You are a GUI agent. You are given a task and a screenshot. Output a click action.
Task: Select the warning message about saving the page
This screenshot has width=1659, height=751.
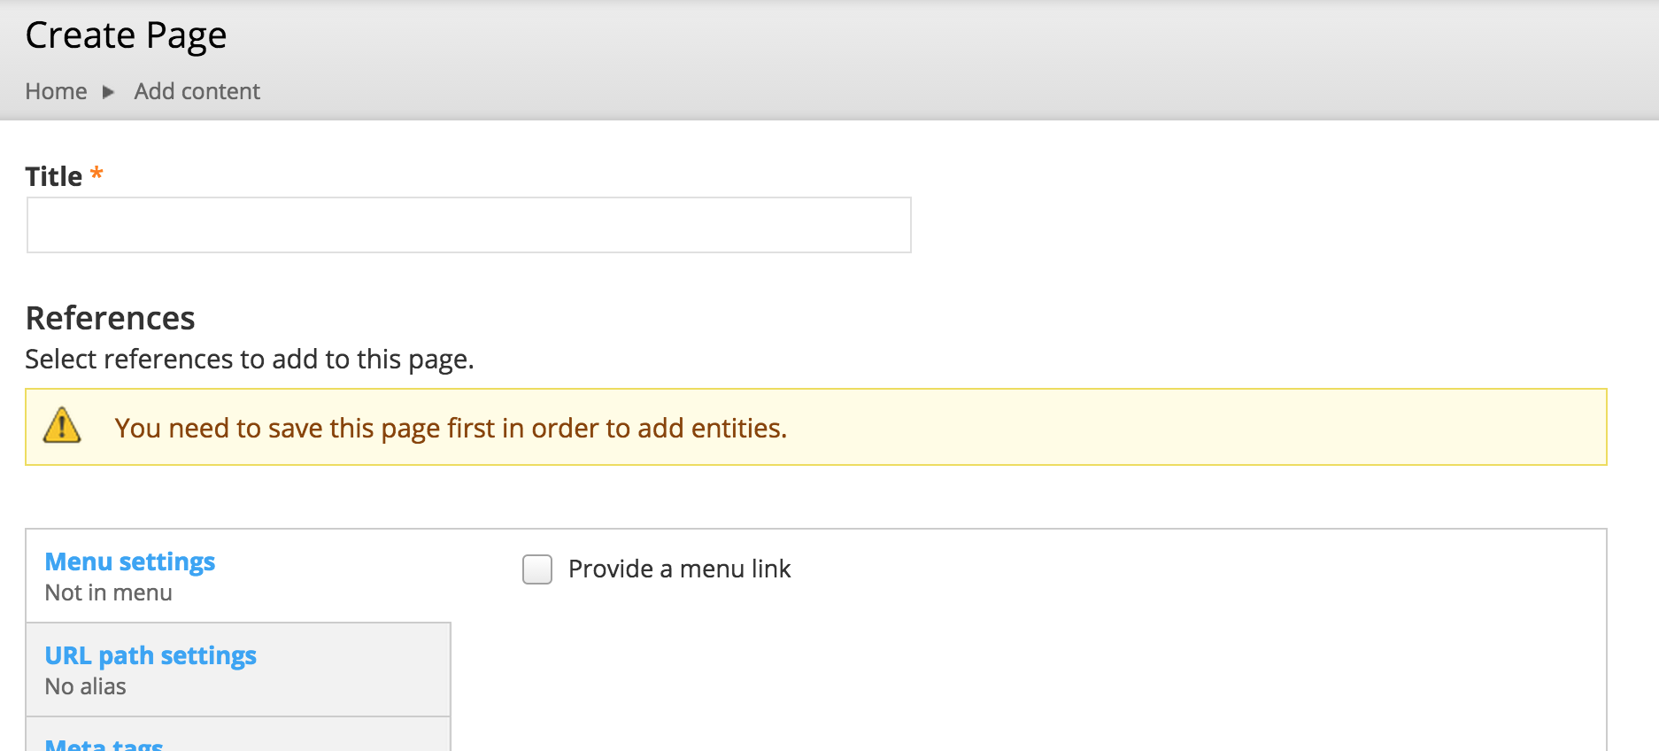[x=451, y=428]
